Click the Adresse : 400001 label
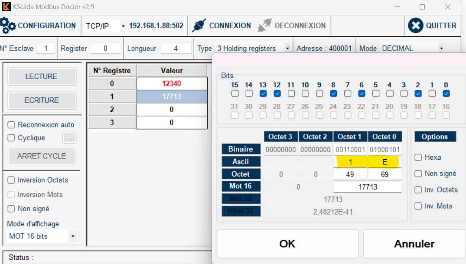Image resolution: width=466 pixels, height=264 pixels. point(324,48)
